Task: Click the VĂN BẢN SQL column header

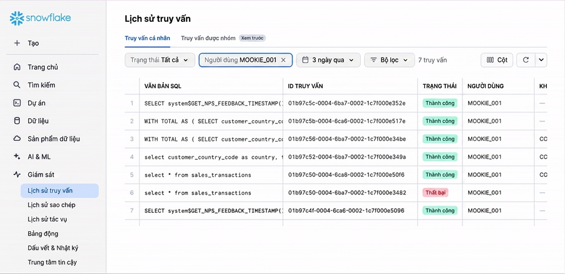Action: coord(163,86)
